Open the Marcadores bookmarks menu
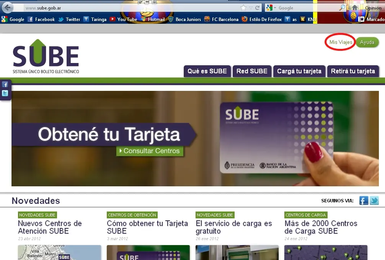This screenshot has width=385, height=260. pyautogui.click(x=372, y=19)
